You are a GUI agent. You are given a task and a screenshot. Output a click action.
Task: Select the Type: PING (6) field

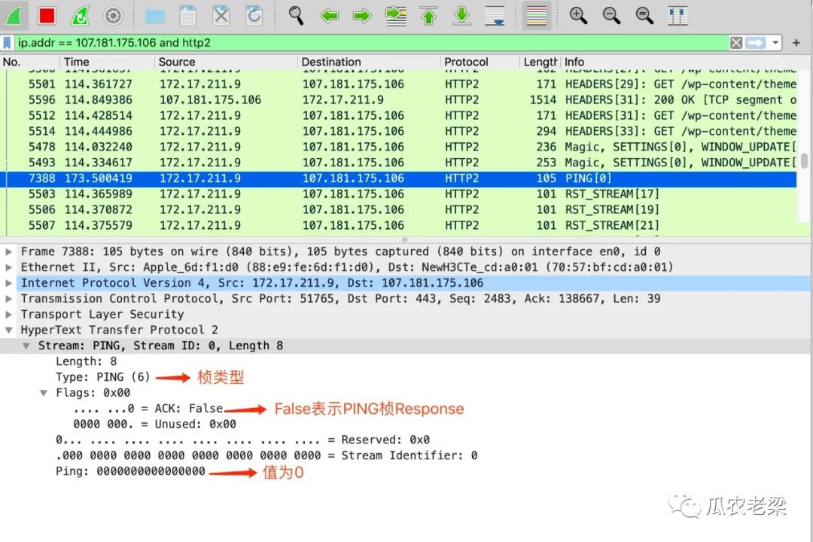(102, 377)
